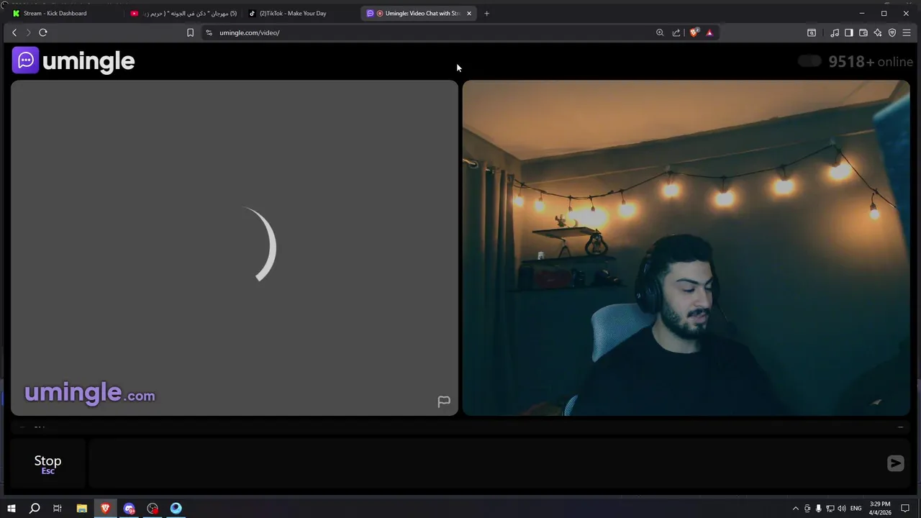Image resolution: width=921 pixels, height=518 pixels.
Task: Open Brave Shields lion icon
Action: pos(694,32)
